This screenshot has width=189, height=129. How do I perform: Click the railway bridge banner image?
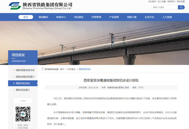tap(94, 43)
